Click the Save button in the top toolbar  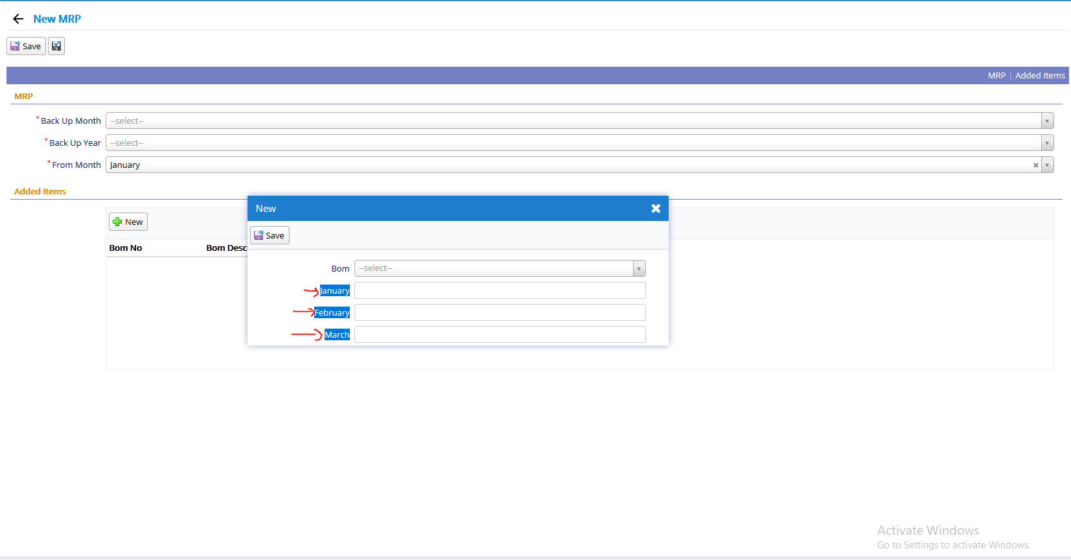coord(26,46)
